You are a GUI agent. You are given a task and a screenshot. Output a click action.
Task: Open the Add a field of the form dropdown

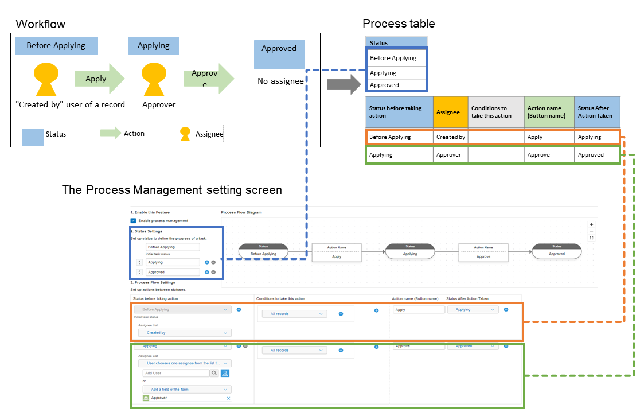187,389
